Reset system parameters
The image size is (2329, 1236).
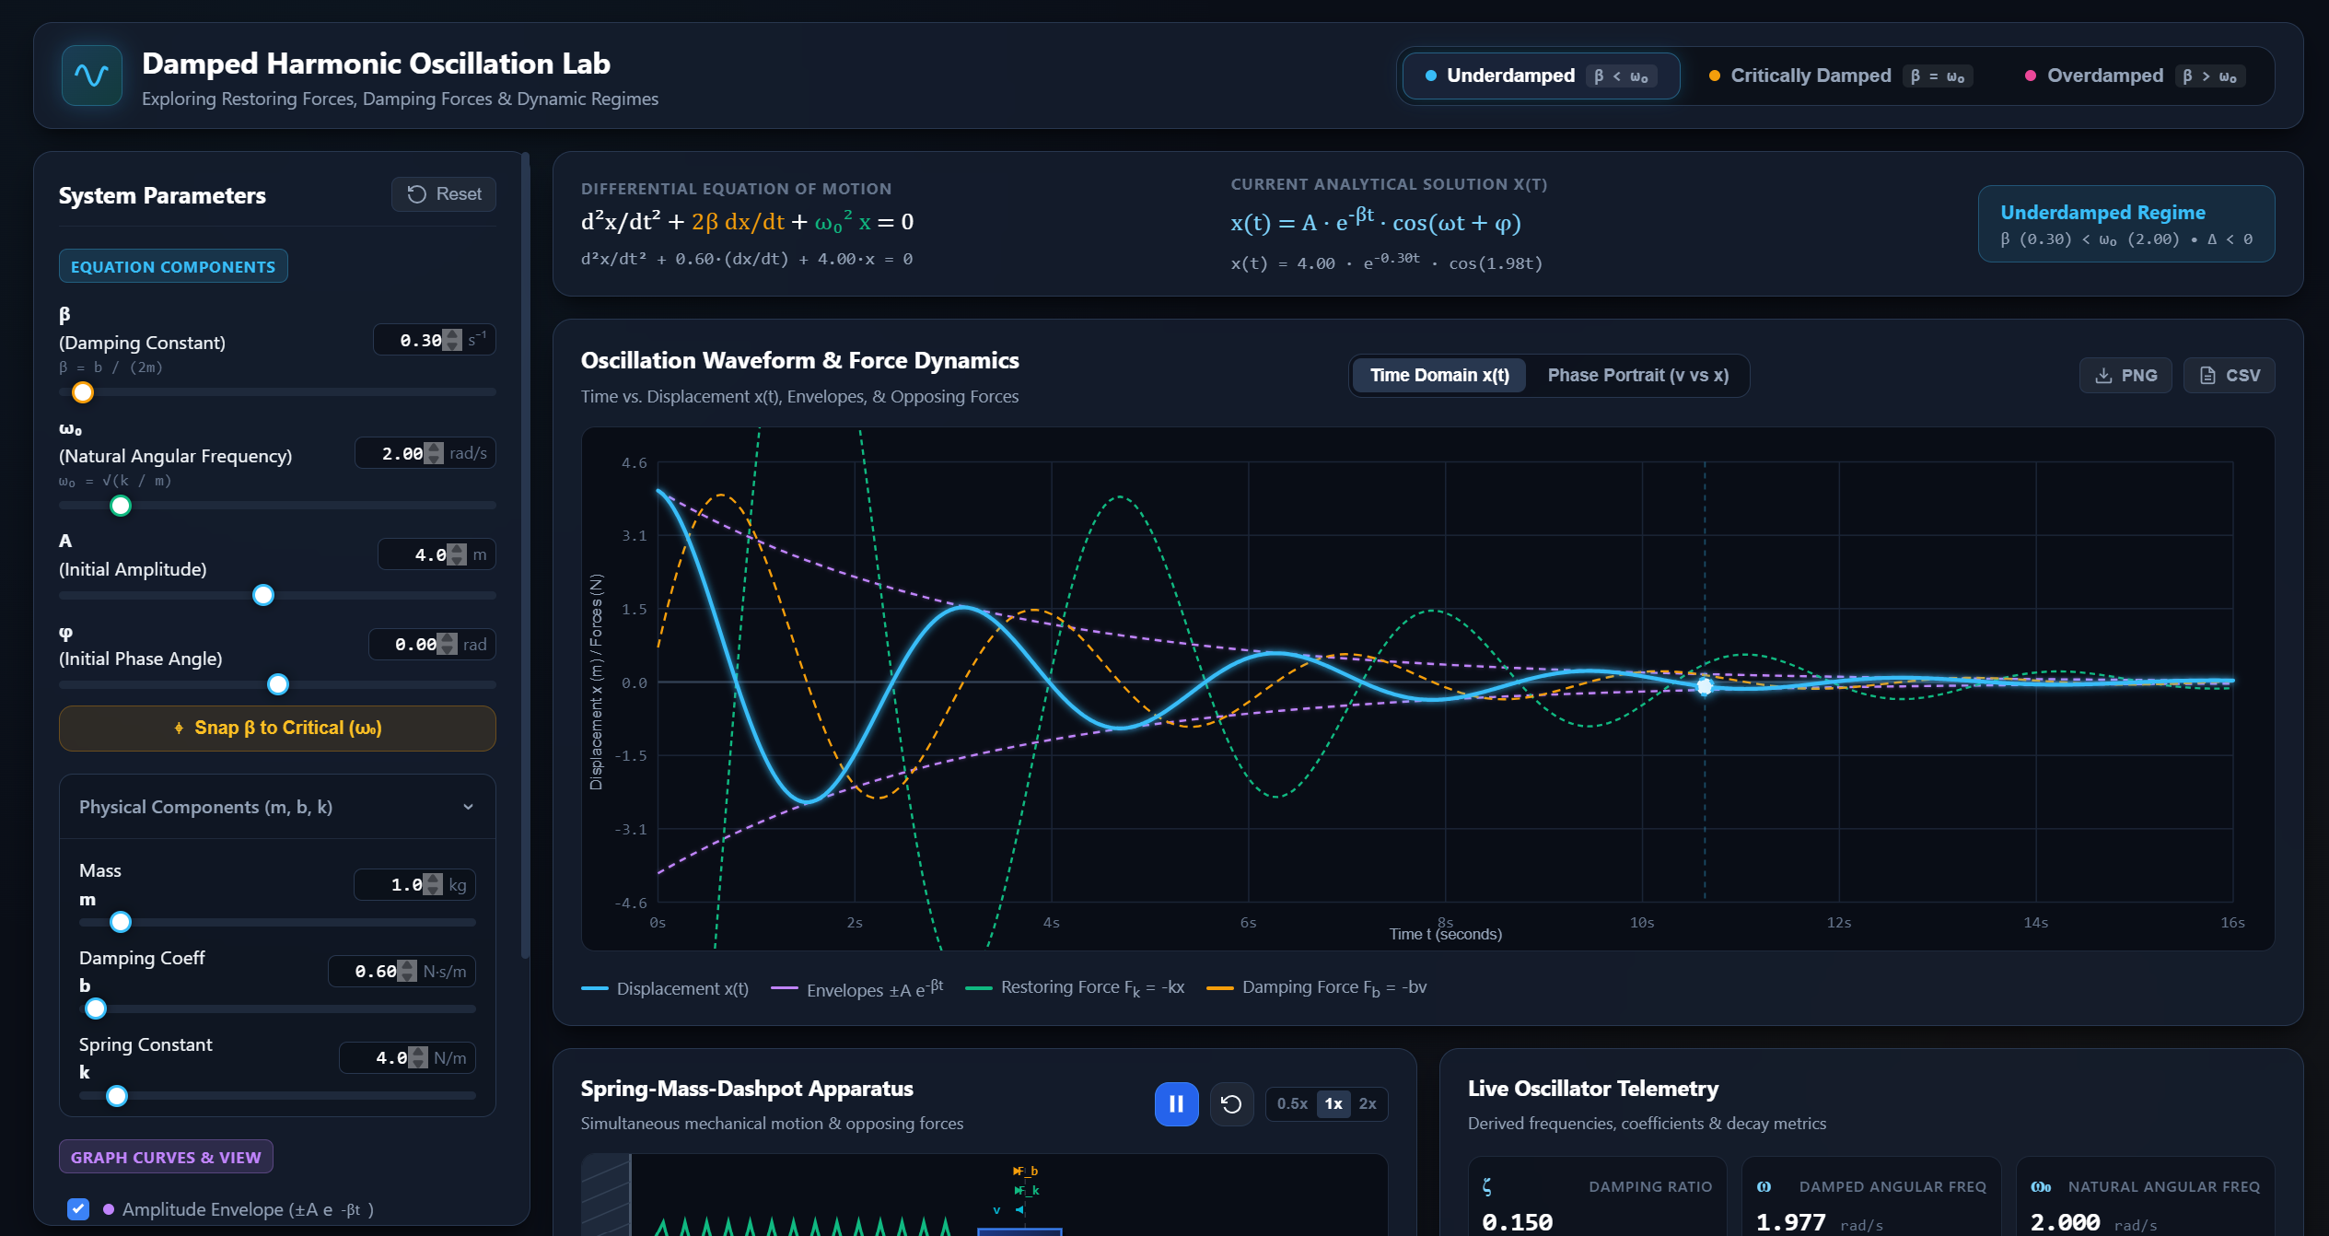click(444, 194)
